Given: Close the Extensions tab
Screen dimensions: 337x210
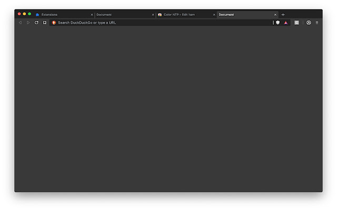Looking at the screenshot, I should (92, 15).
